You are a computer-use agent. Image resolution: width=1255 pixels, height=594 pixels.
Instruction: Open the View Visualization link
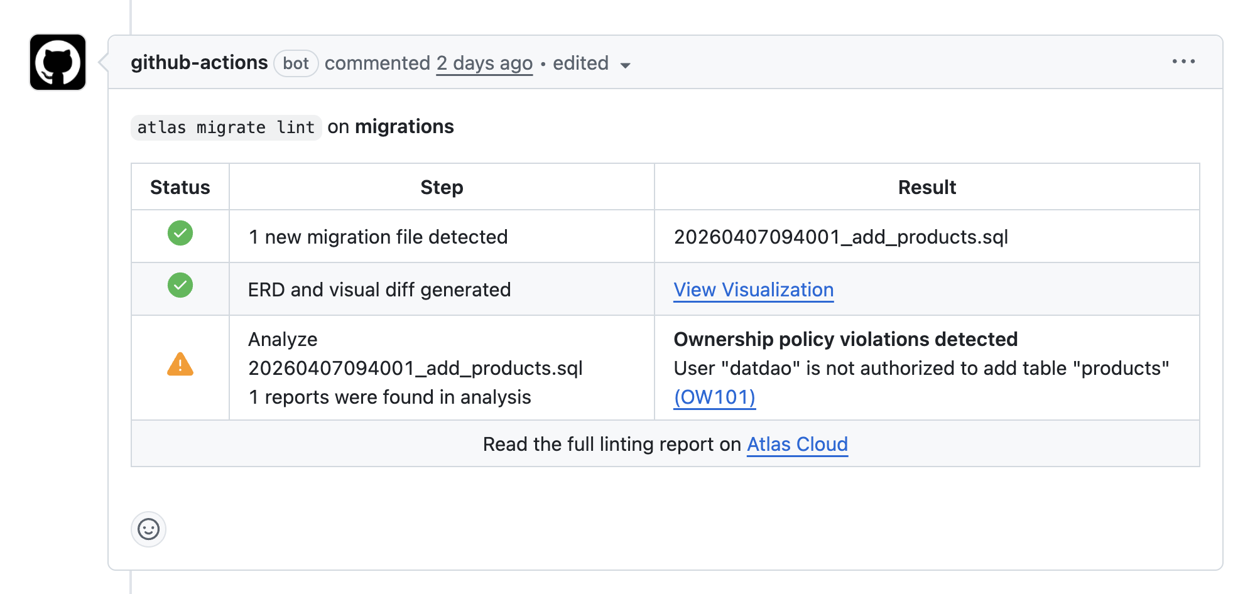(x=752, y=289)
